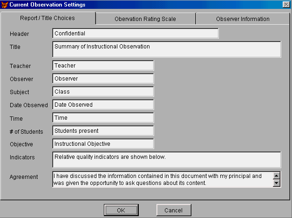
Task: Close the Current Observation Settings window
Action: tap(286, 5)
